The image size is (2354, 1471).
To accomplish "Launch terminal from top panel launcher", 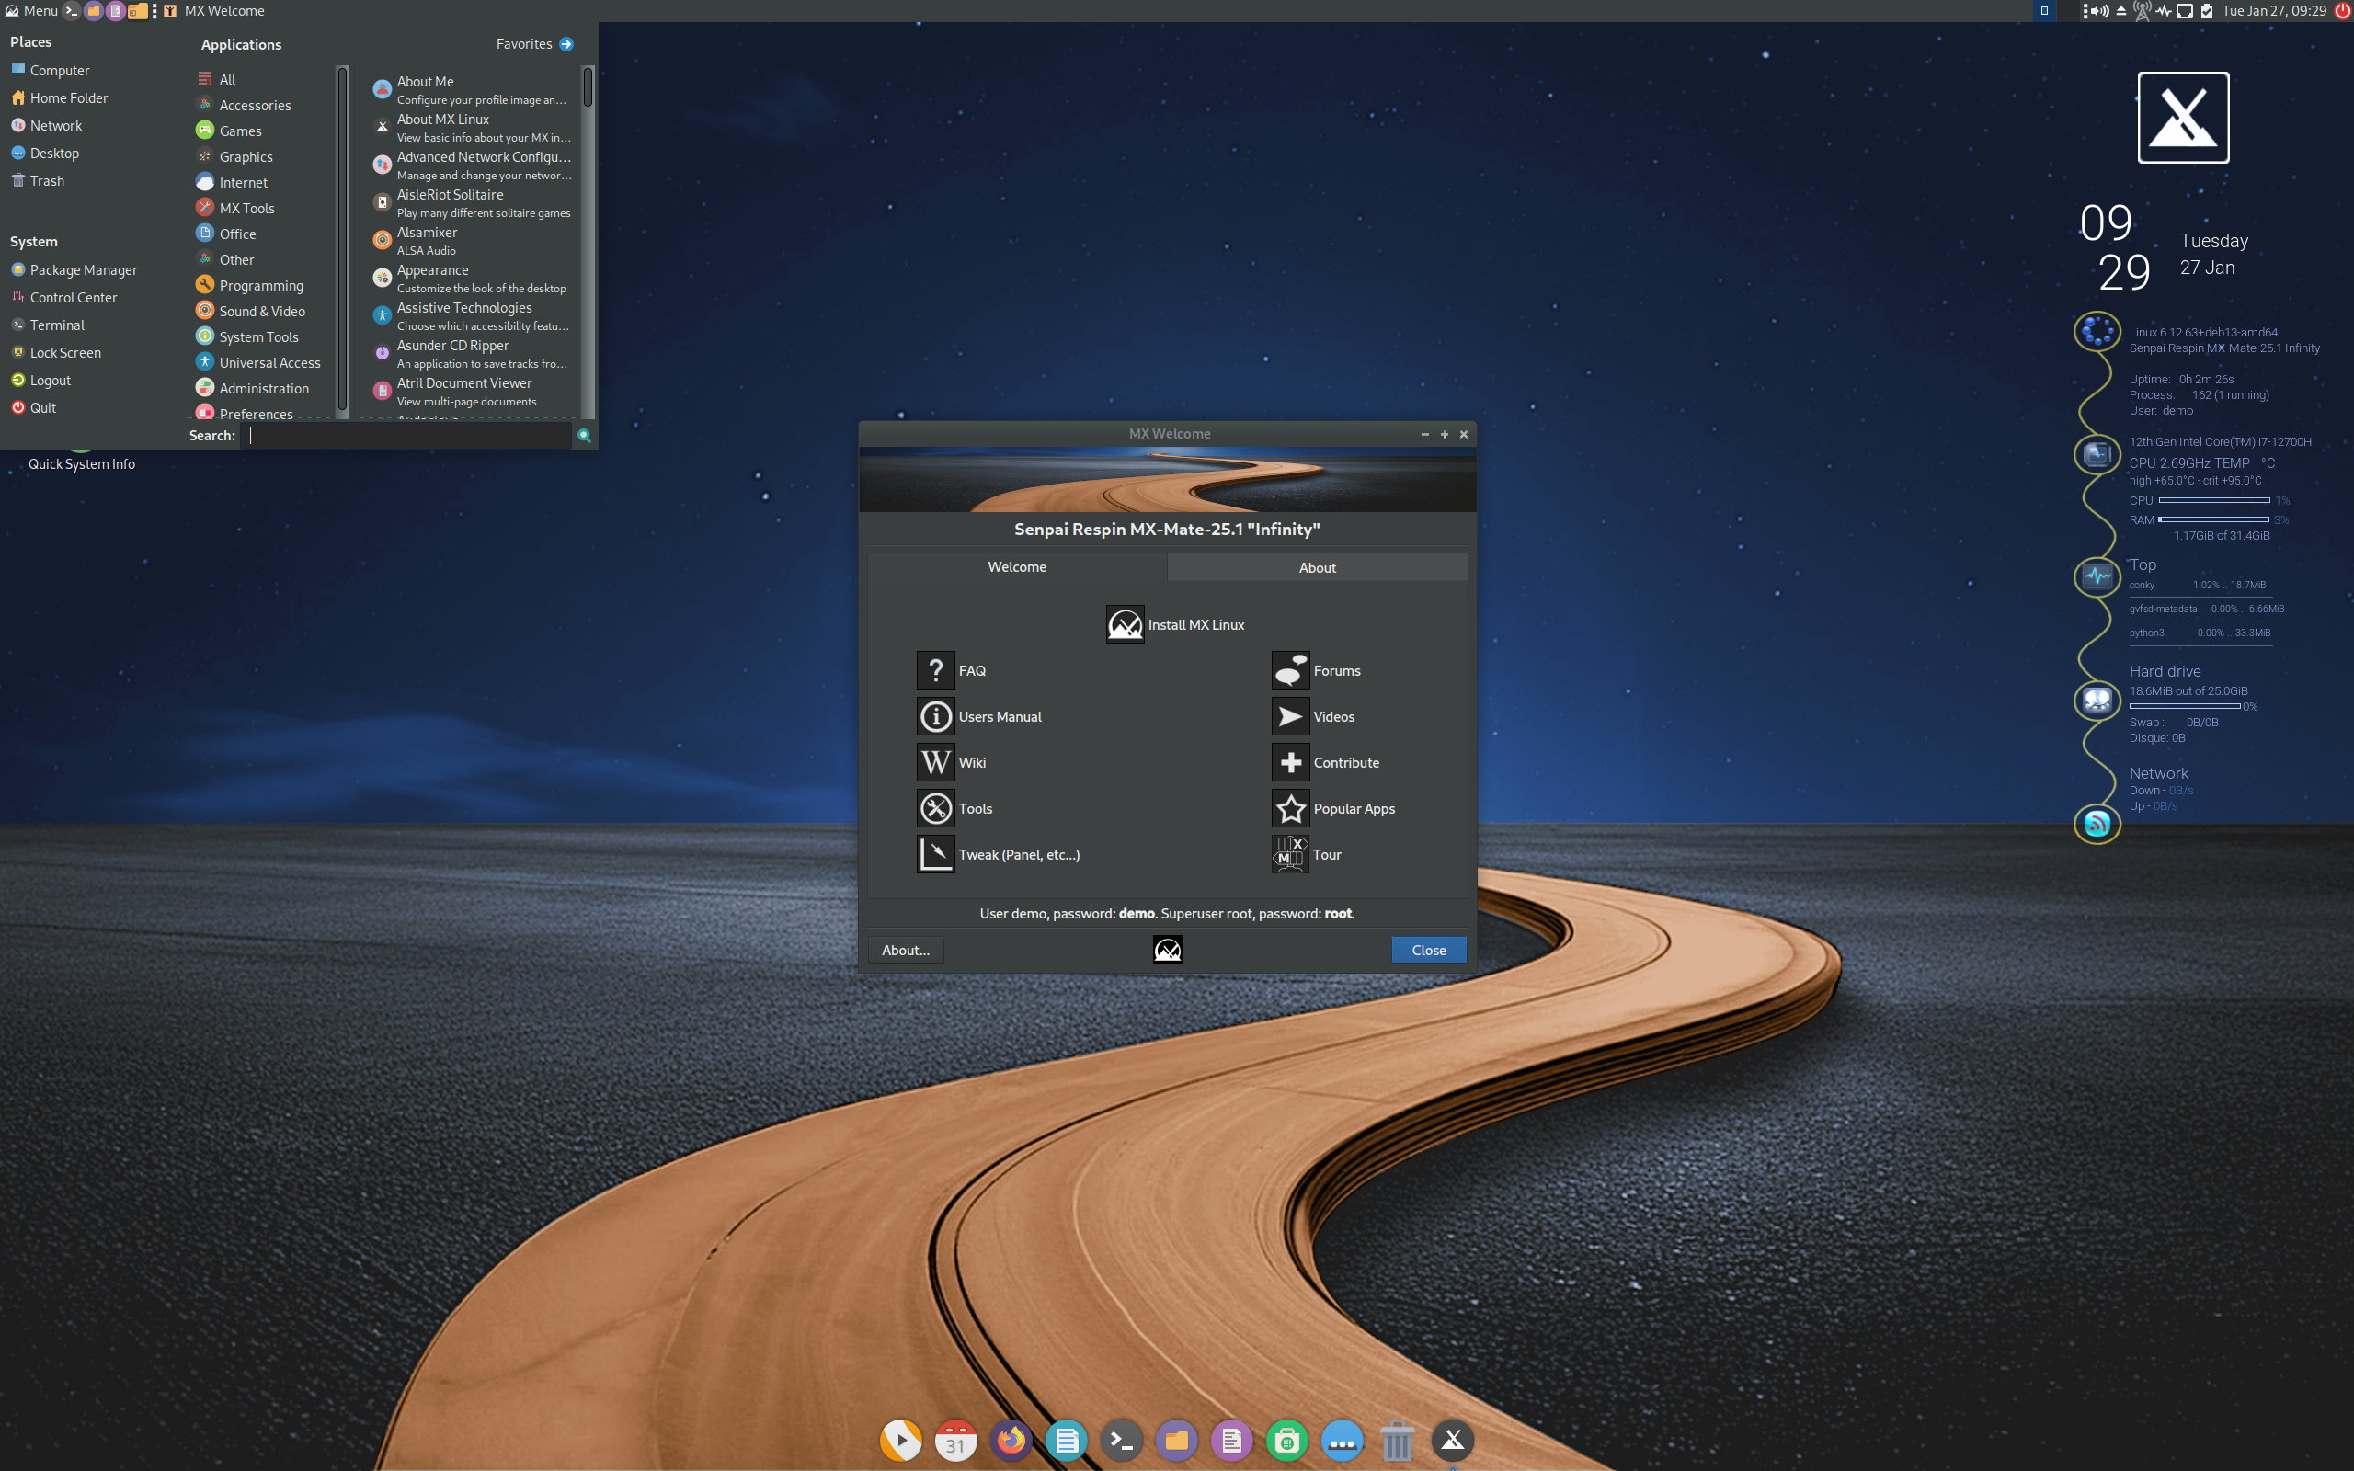I will [x=71, y=11].
